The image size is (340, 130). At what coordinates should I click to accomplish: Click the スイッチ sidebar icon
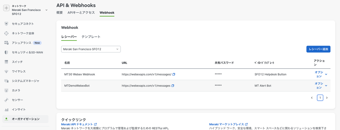6,62
